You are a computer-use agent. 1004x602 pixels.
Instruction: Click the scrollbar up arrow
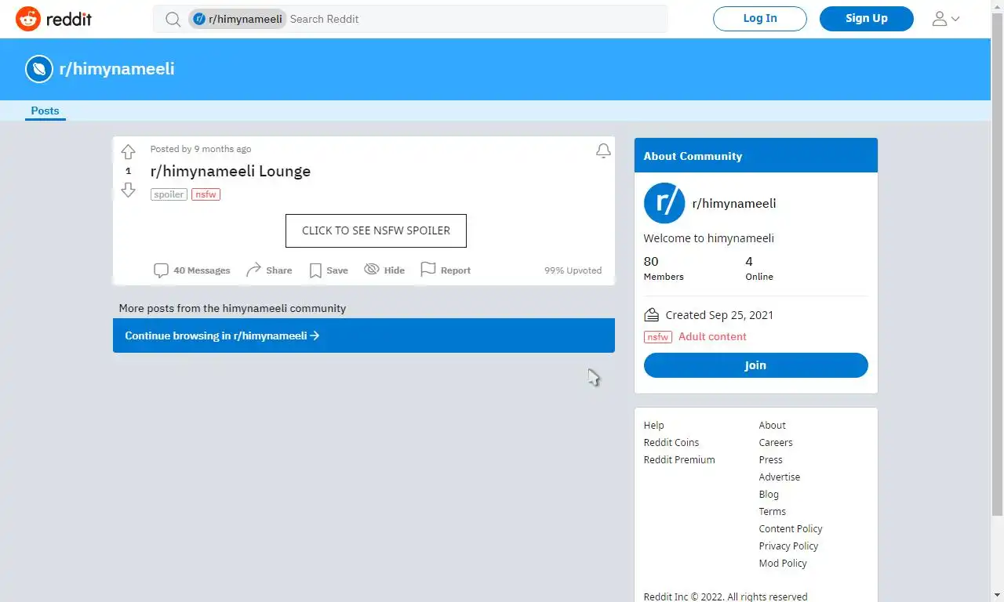[997, 6]
